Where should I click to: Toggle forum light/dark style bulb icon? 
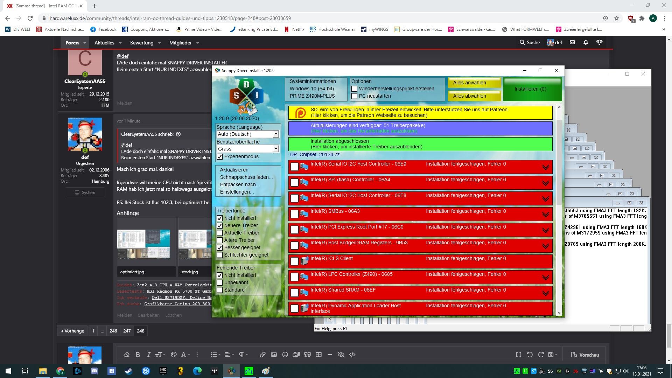[x=599, y=42]
